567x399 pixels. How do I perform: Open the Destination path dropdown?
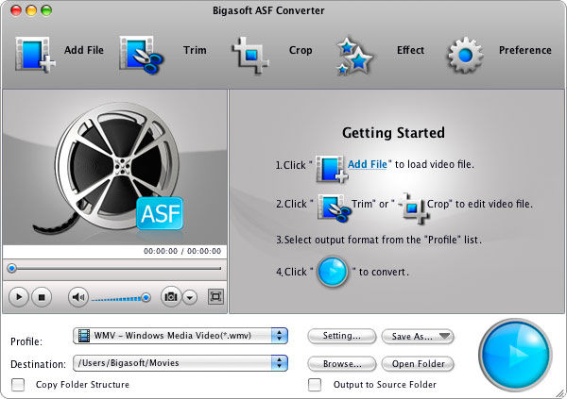click(180, 363)
